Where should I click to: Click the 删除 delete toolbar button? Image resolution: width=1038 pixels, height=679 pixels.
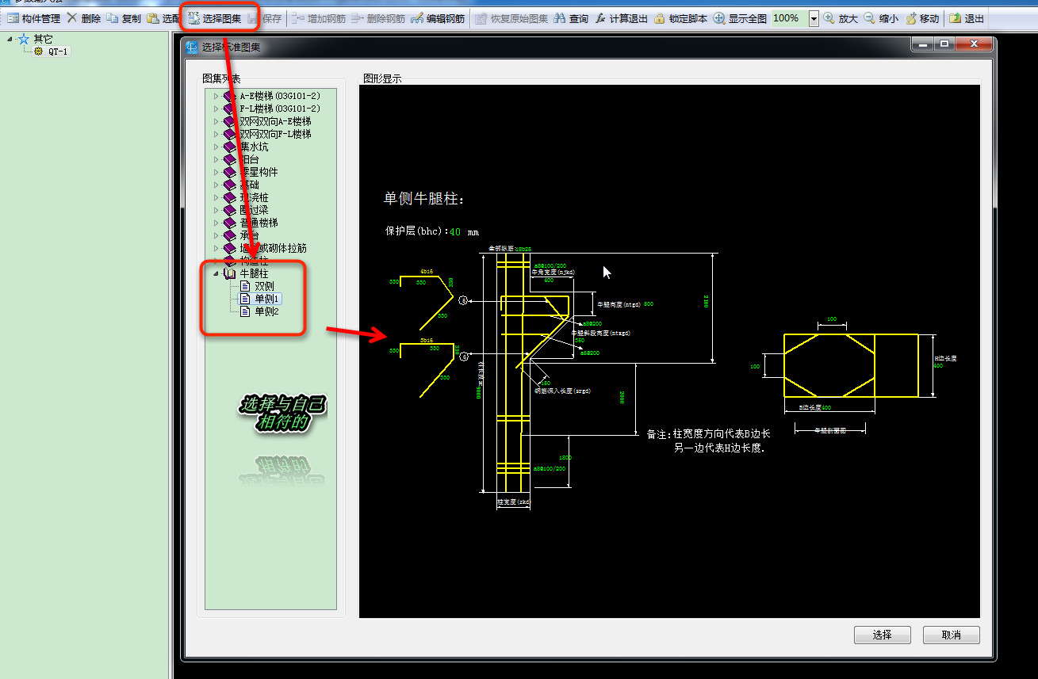pos(84,18)
